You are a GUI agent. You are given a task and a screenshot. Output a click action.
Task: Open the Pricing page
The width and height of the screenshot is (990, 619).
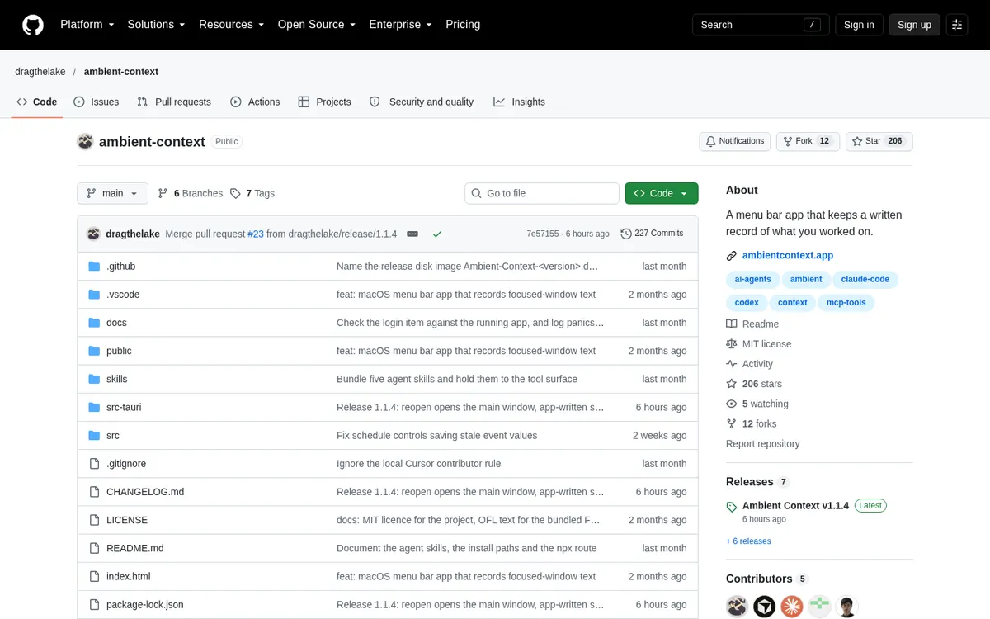coord(463,25)
